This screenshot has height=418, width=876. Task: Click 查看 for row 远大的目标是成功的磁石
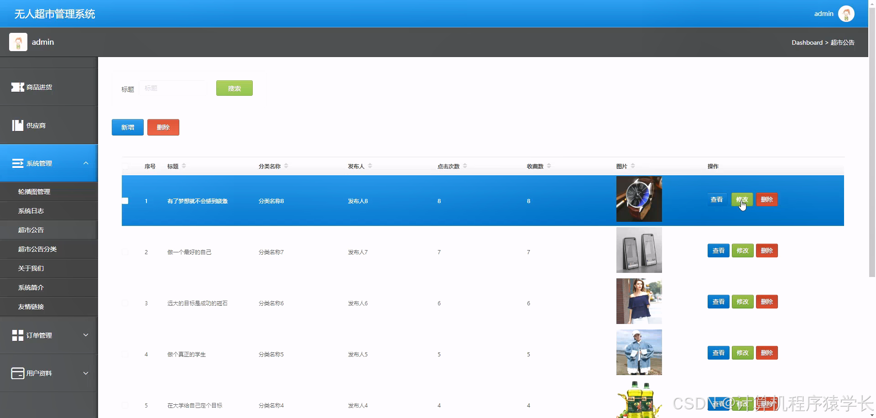[x=719, y=302]
